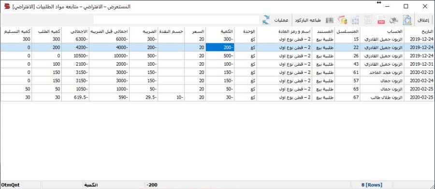The width and height of the screenshot is (435, 189).
Task: Select the 2020-02-24 date cell
Action: click(420, 81)
